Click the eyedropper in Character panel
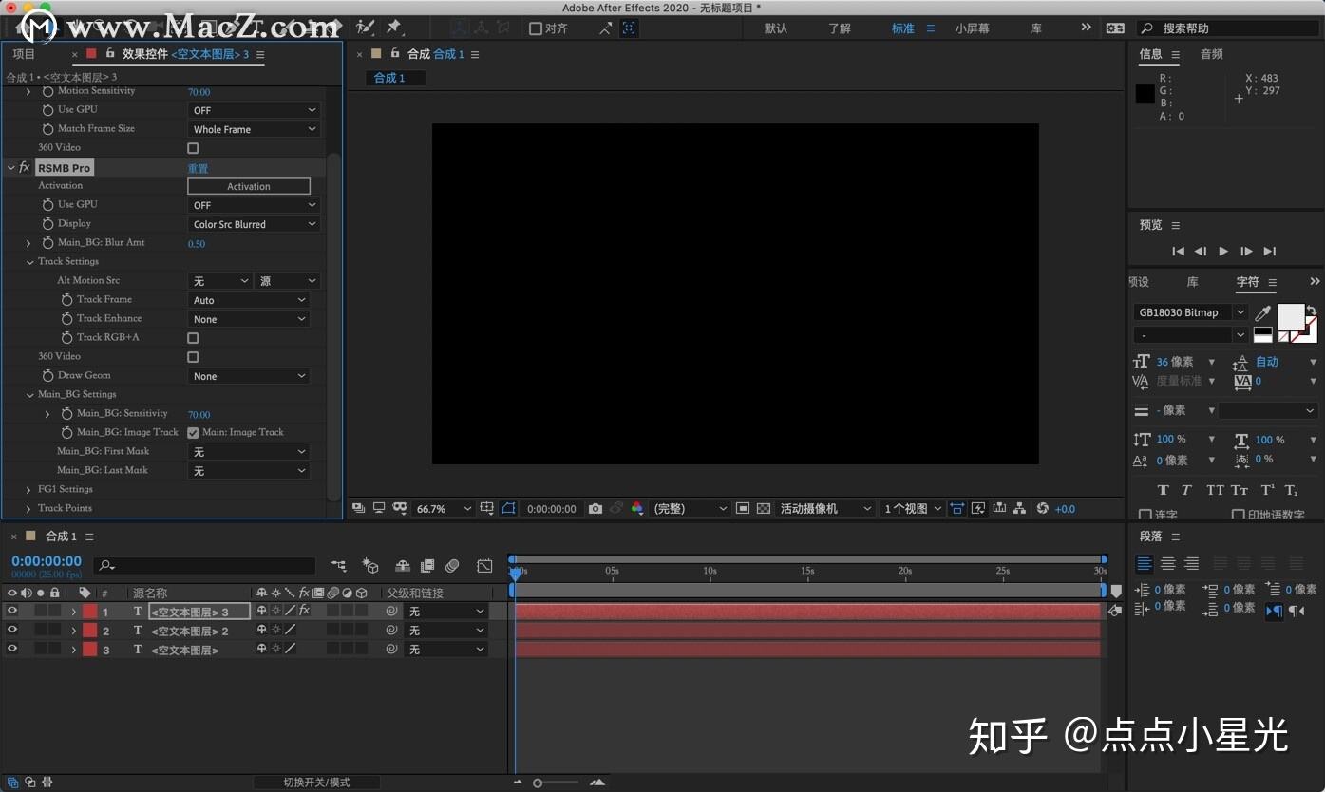The width and height of the screenshot is (1325, 792). (1263, 312)
